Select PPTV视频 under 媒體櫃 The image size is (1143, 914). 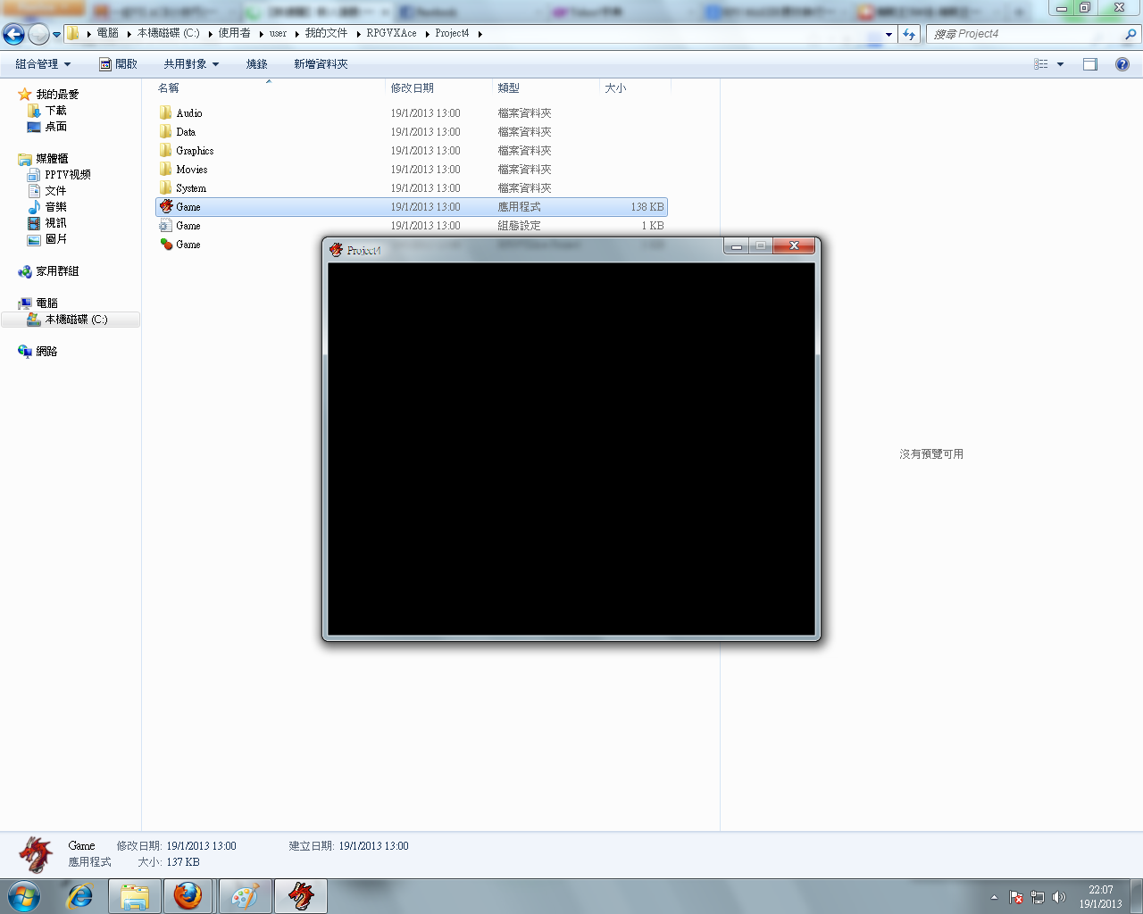[x=68, y=175]
